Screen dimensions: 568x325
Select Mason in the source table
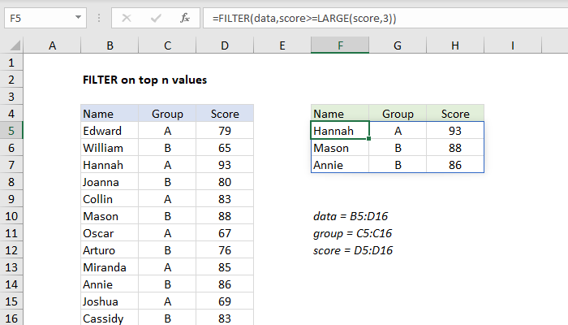point(110,216)
